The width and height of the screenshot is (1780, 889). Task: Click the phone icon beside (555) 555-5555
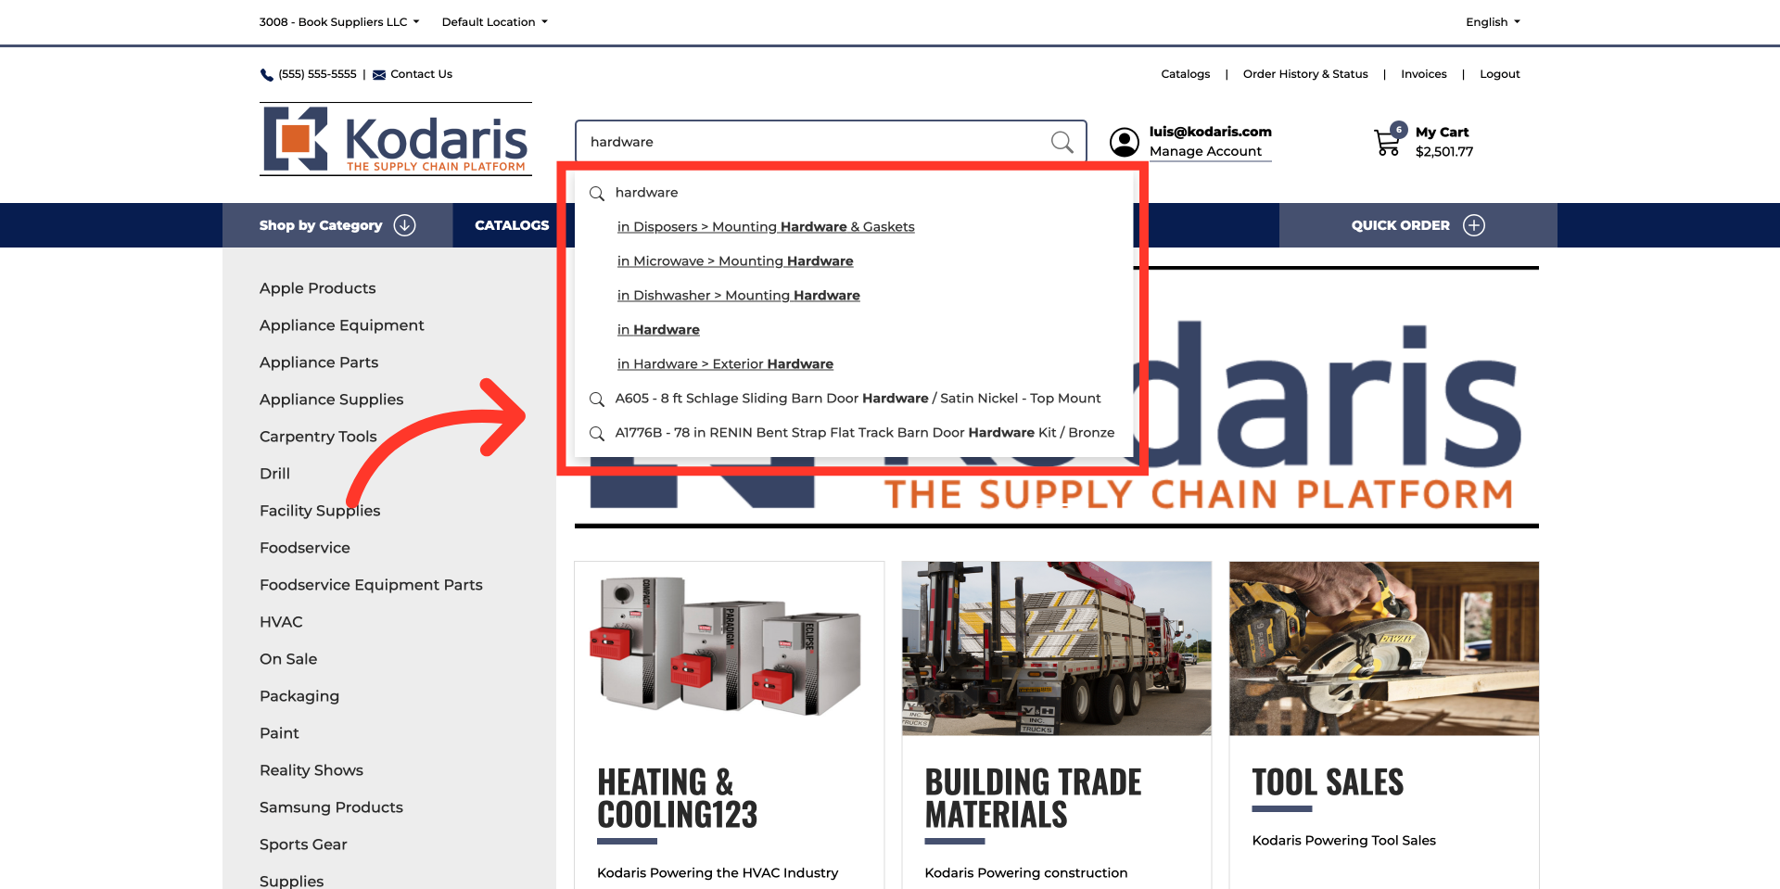click(267, 75)
